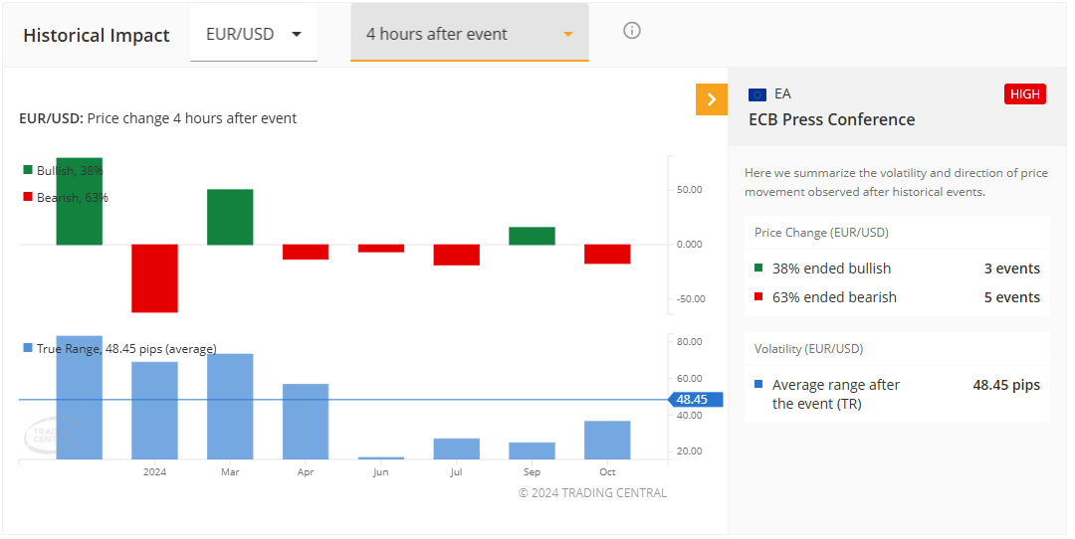Click the Jun red bearish price bar
The image size is (1075, 539).
point(381,249)
